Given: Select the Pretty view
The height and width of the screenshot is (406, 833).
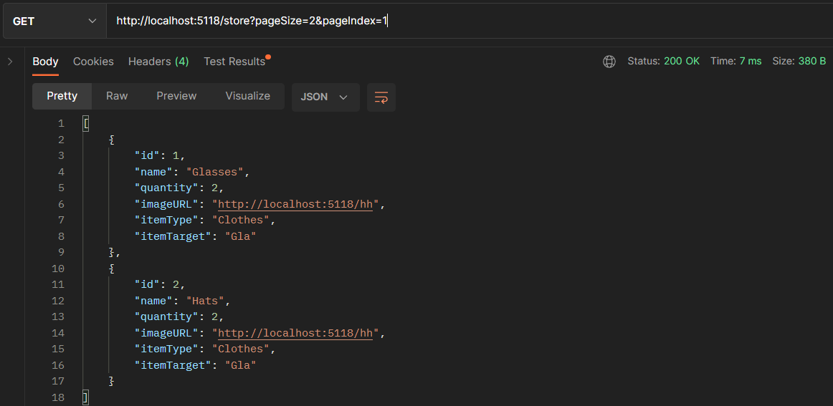Looking at the screenshot, I should [x=62, y=96].
